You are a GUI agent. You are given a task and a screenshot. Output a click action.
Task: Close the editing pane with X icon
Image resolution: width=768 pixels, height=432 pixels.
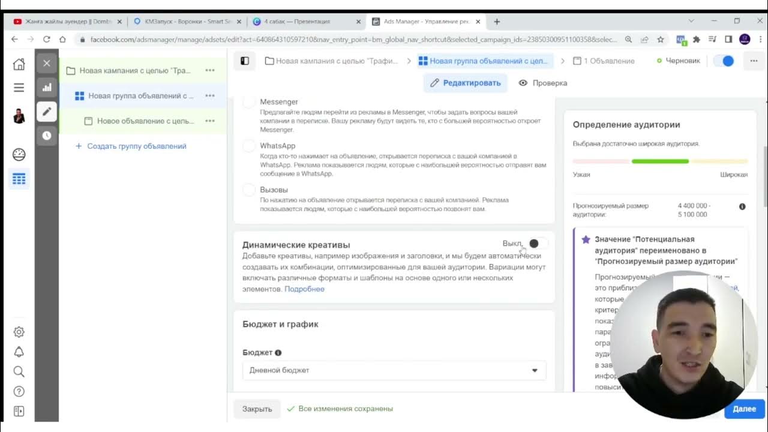coord(47,63)
